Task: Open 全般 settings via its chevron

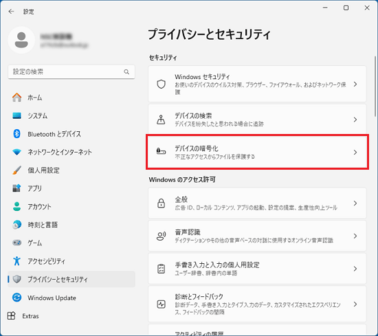Action: 355,203
